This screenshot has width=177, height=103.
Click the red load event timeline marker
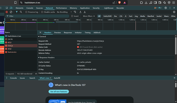[x=136, y=26]
